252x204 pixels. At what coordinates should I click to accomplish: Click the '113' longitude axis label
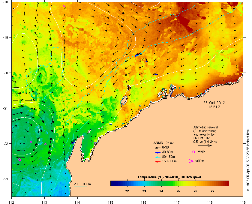[44, 202]
